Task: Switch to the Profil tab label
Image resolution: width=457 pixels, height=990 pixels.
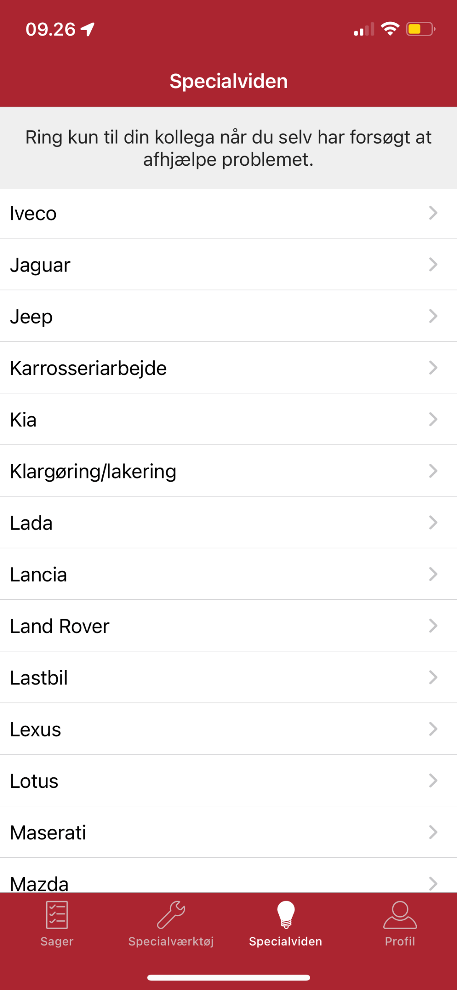Action: click(400, 941)
